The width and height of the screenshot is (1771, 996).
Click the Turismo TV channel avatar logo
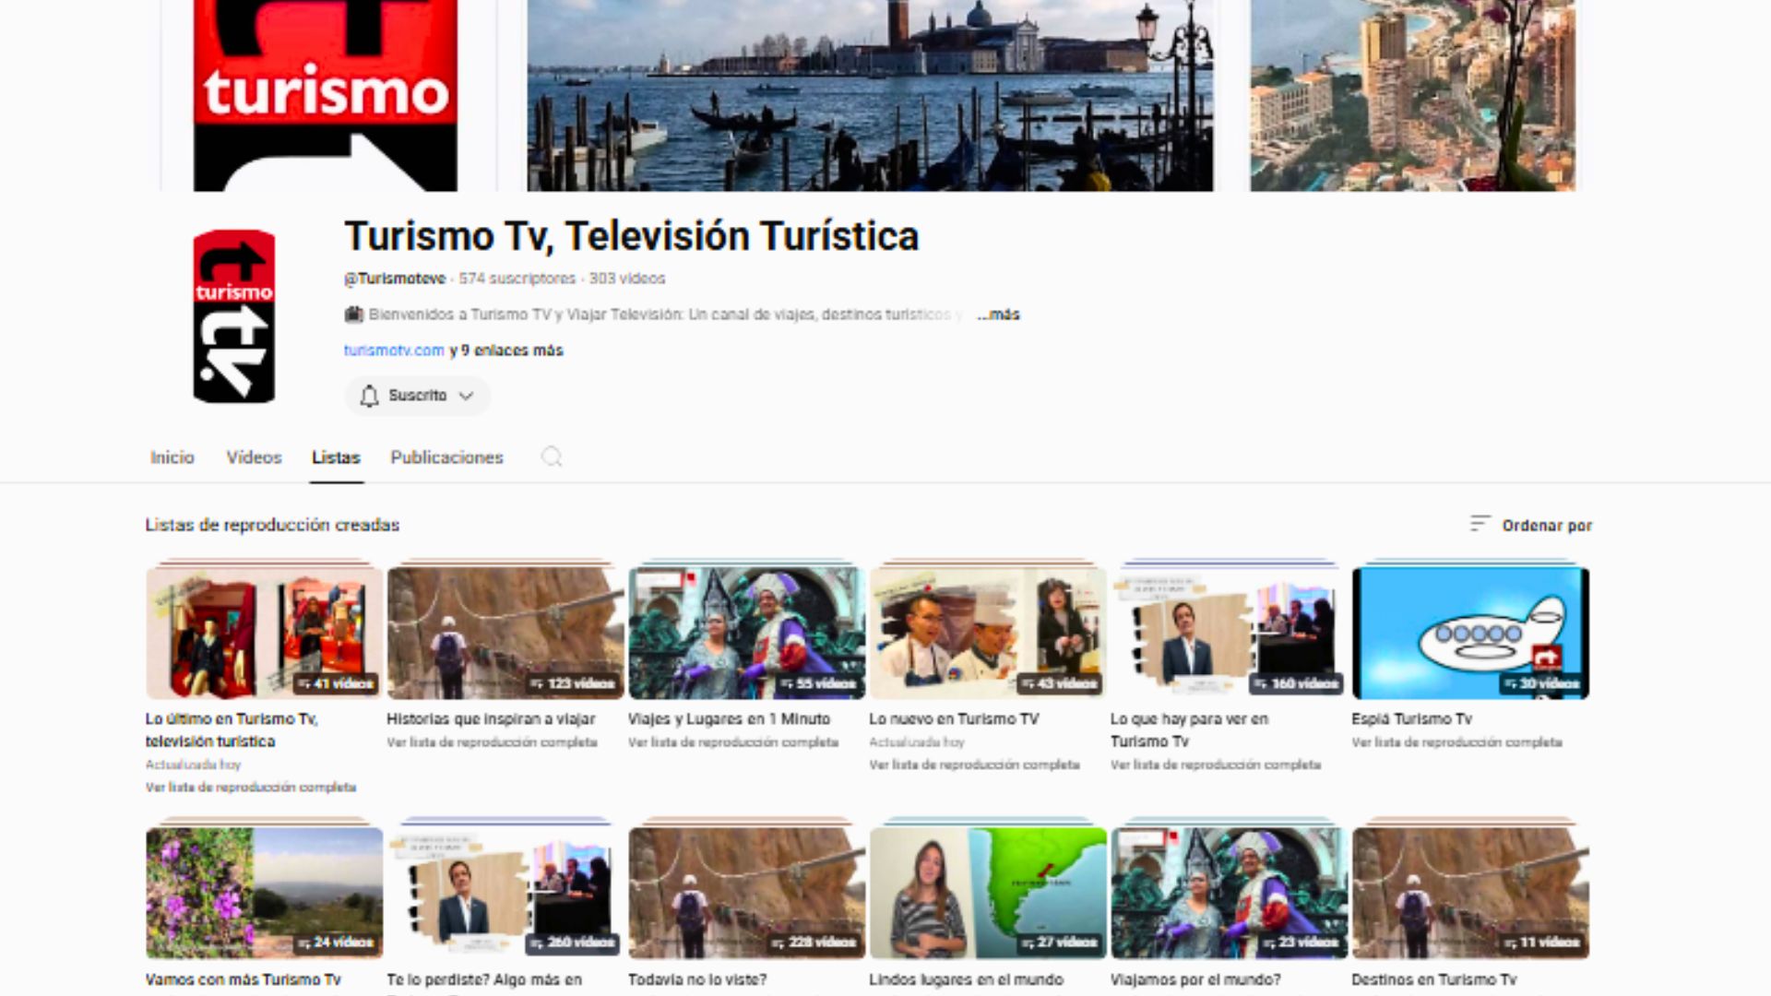pos(233,316)
